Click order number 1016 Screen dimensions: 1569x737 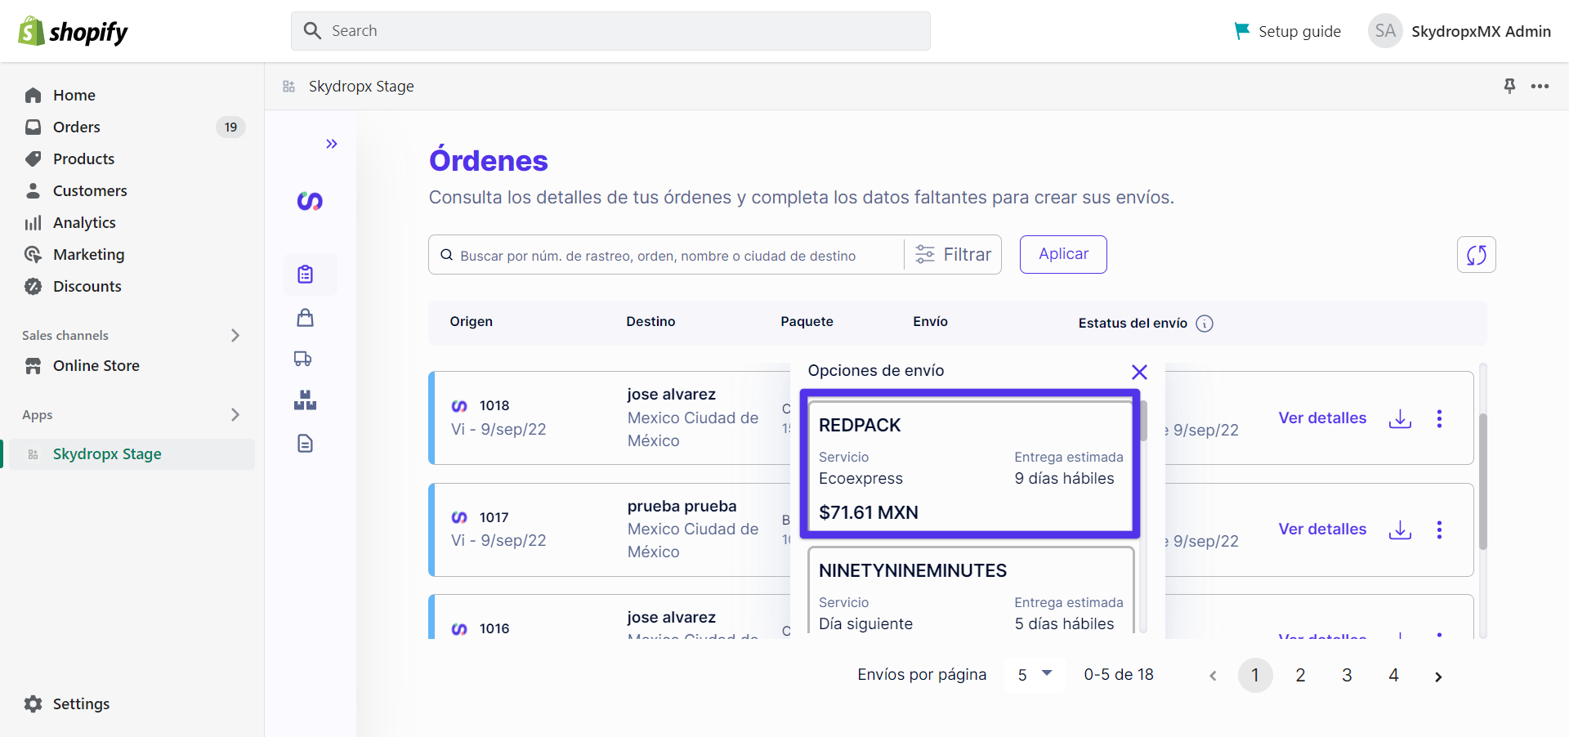coord(494,628)
